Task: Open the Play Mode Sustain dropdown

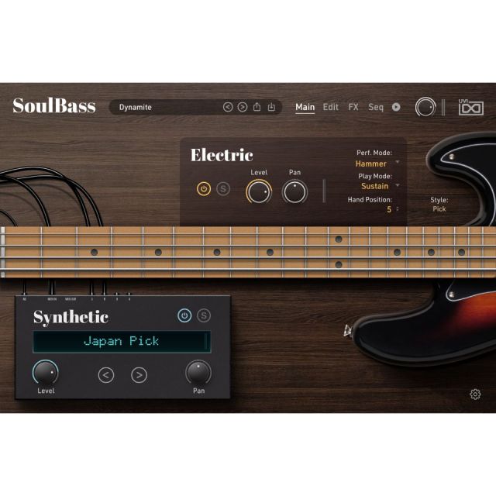Action: (374, 186)
